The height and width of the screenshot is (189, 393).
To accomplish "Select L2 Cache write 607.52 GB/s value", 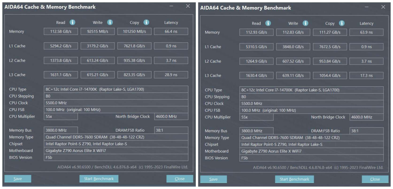I will tap(293, 61).
